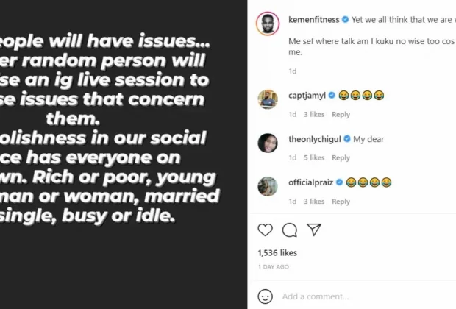This screenshot has height=309, width=456.
Task: Open the emoji picker in comment box
Action: [265, 296]
